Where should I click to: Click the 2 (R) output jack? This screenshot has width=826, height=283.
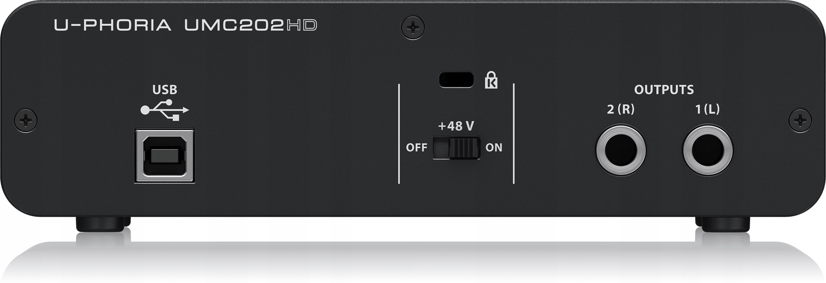[x=621, y=150]
